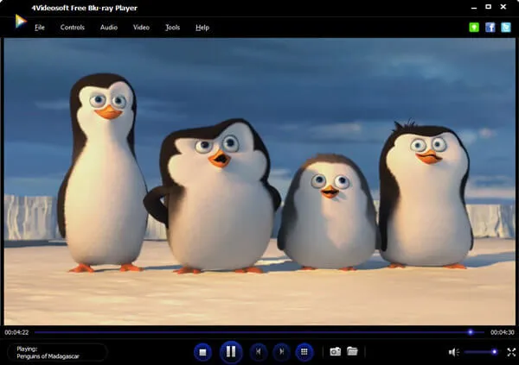Enter full screen mode

coord(511,352)
